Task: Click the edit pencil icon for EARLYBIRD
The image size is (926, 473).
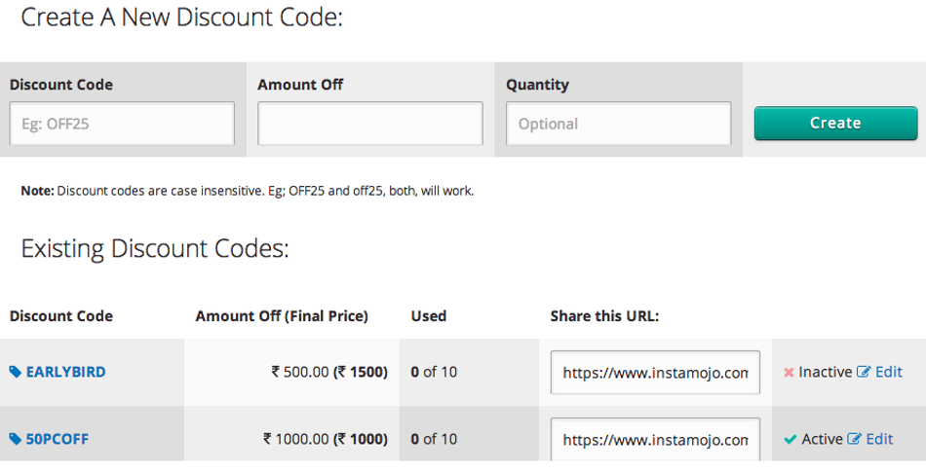Action: 864,372
